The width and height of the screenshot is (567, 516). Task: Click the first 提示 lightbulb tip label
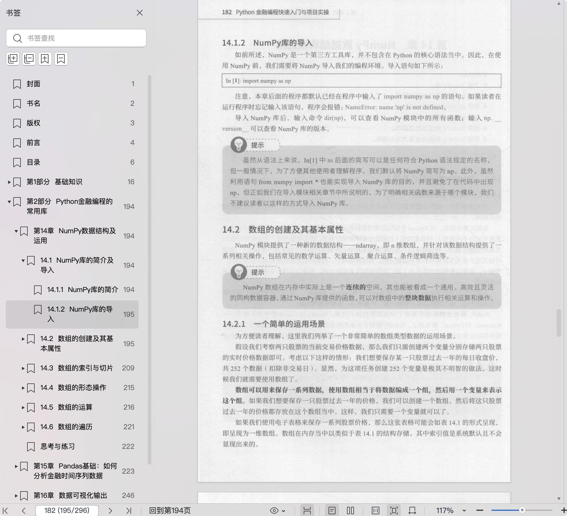(258, 145)
